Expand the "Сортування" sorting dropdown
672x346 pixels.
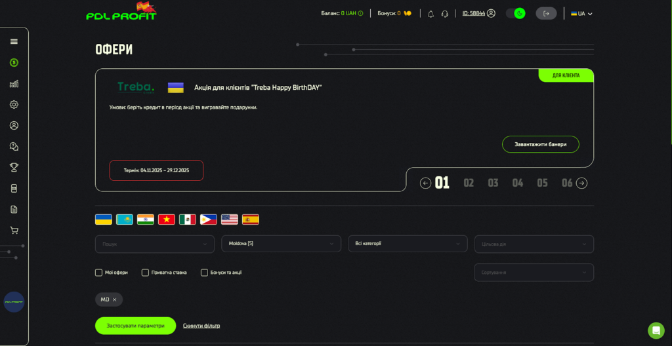pos(534,272)
